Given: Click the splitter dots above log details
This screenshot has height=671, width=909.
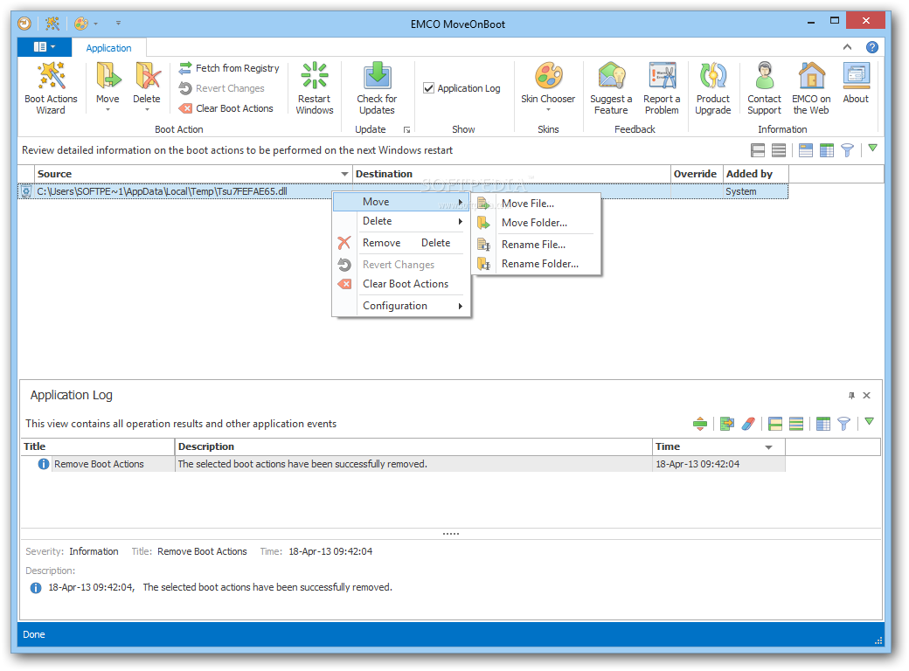Looking at the screenshot, I should [x=451, y=534].
